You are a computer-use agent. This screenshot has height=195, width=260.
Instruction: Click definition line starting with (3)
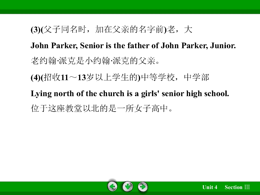tap(111, 30)
